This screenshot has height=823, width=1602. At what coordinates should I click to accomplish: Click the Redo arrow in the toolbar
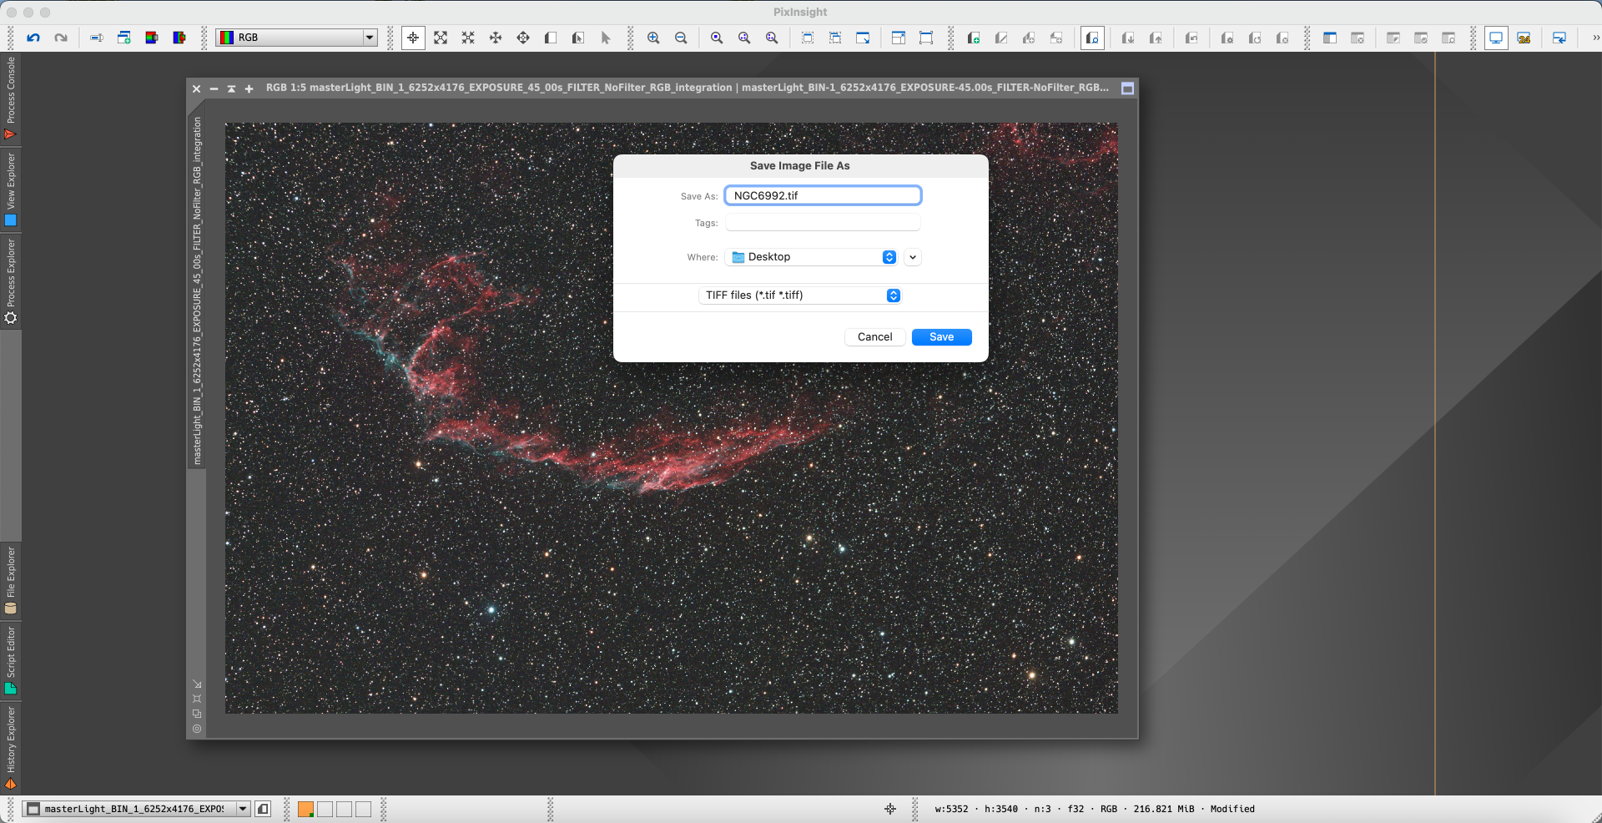click(x=61, y=38)
